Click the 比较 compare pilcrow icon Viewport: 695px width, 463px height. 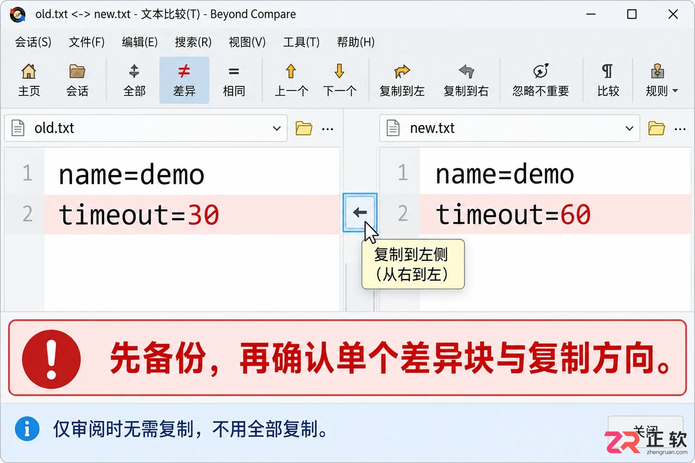[608, 80]
